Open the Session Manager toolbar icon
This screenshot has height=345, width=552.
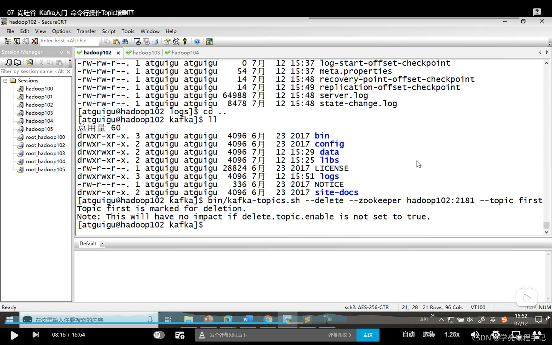click(x=8, y=41)
